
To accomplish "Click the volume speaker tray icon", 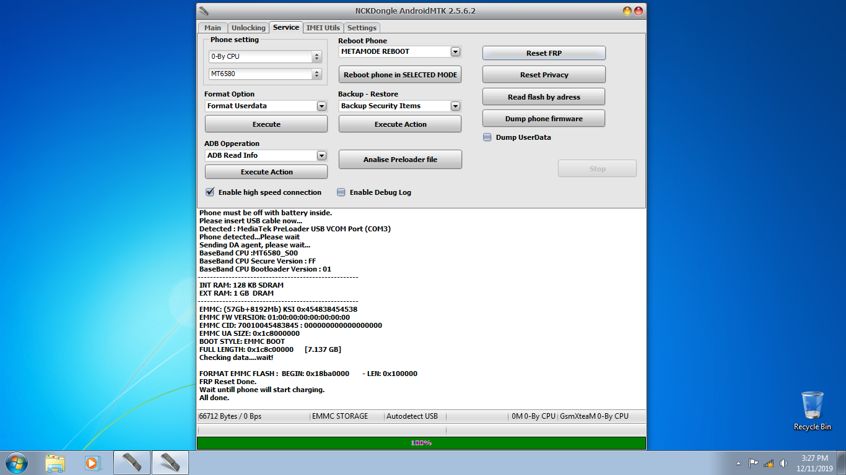I will [783, 463].
